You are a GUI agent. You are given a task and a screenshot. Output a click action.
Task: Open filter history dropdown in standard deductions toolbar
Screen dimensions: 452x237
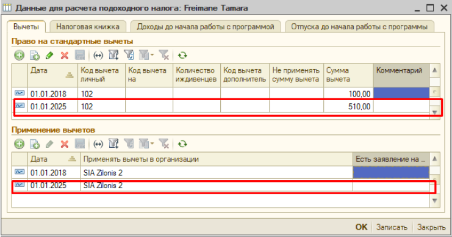146,55
